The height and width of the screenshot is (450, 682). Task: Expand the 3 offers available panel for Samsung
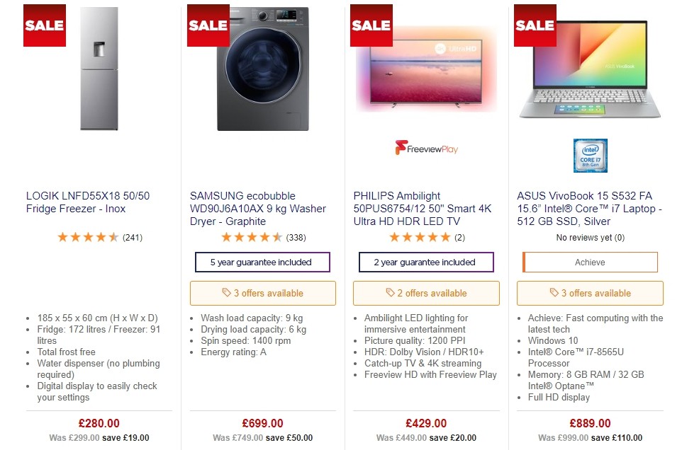[x=262, y=293]
